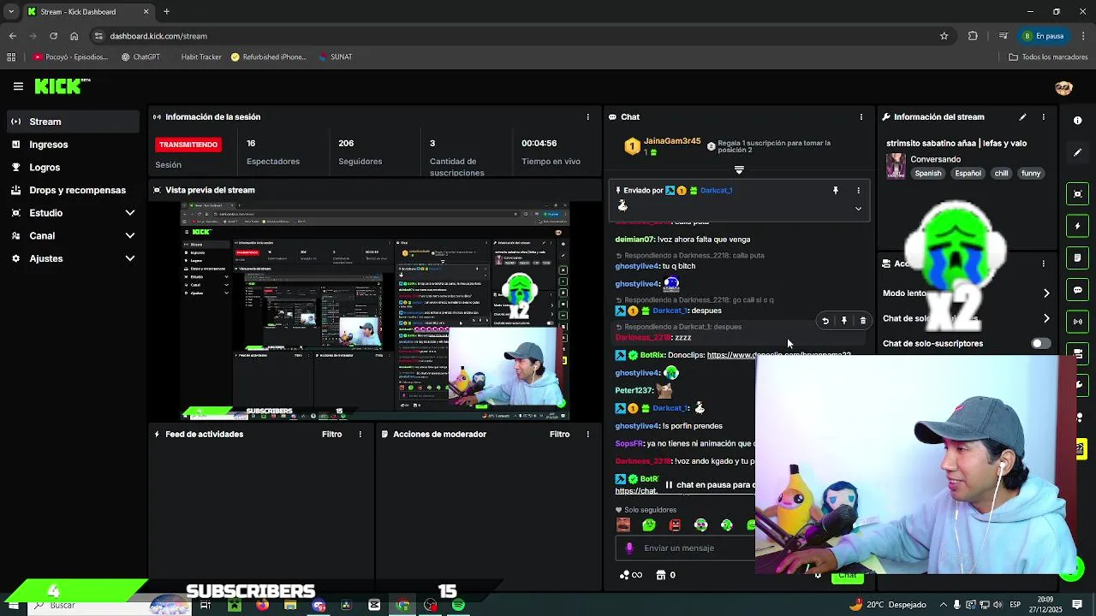Click the pencil icon in right sidebar

click(x=1078, y=152)
